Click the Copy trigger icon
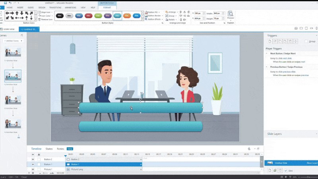This screenshot has height=179, width=318. tap(280, 41)
